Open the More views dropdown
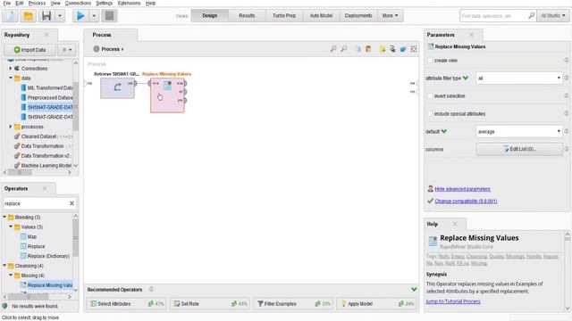Viewport: 572px width, 321px height. tap(390, 16)
